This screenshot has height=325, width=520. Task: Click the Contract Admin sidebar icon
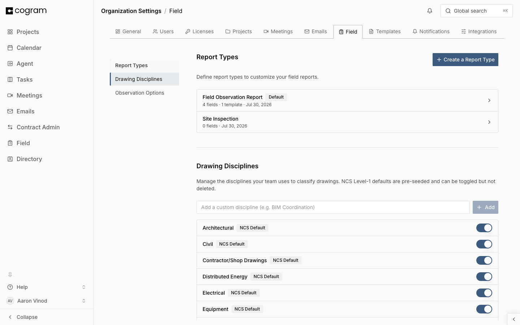10,127
